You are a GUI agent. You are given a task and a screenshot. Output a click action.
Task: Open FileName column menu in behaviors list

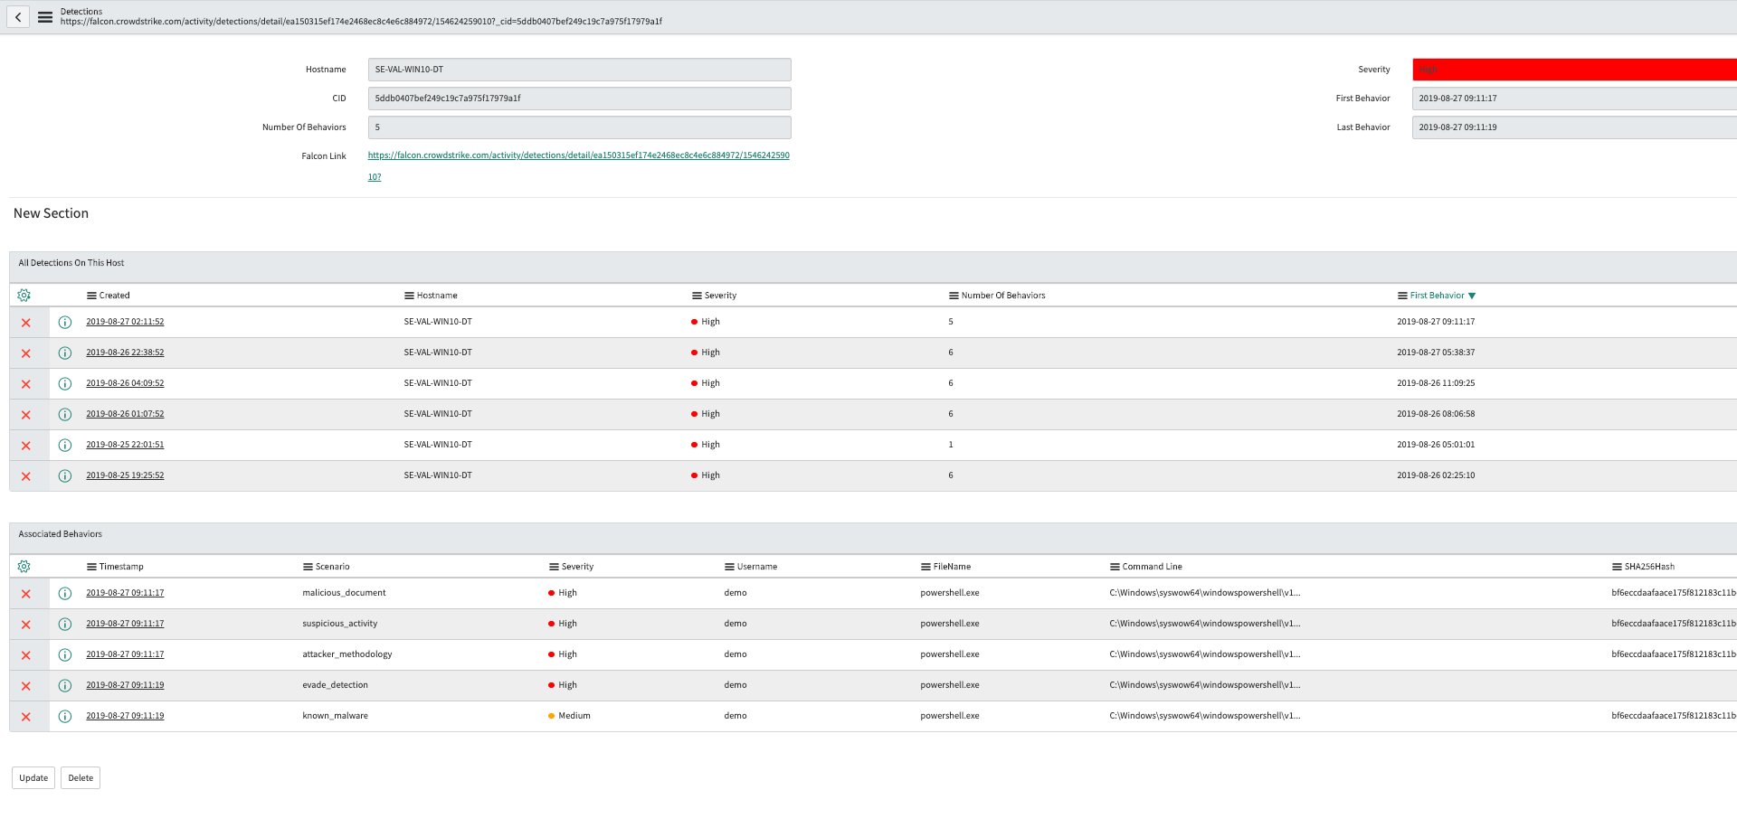(x=925, y=567)
